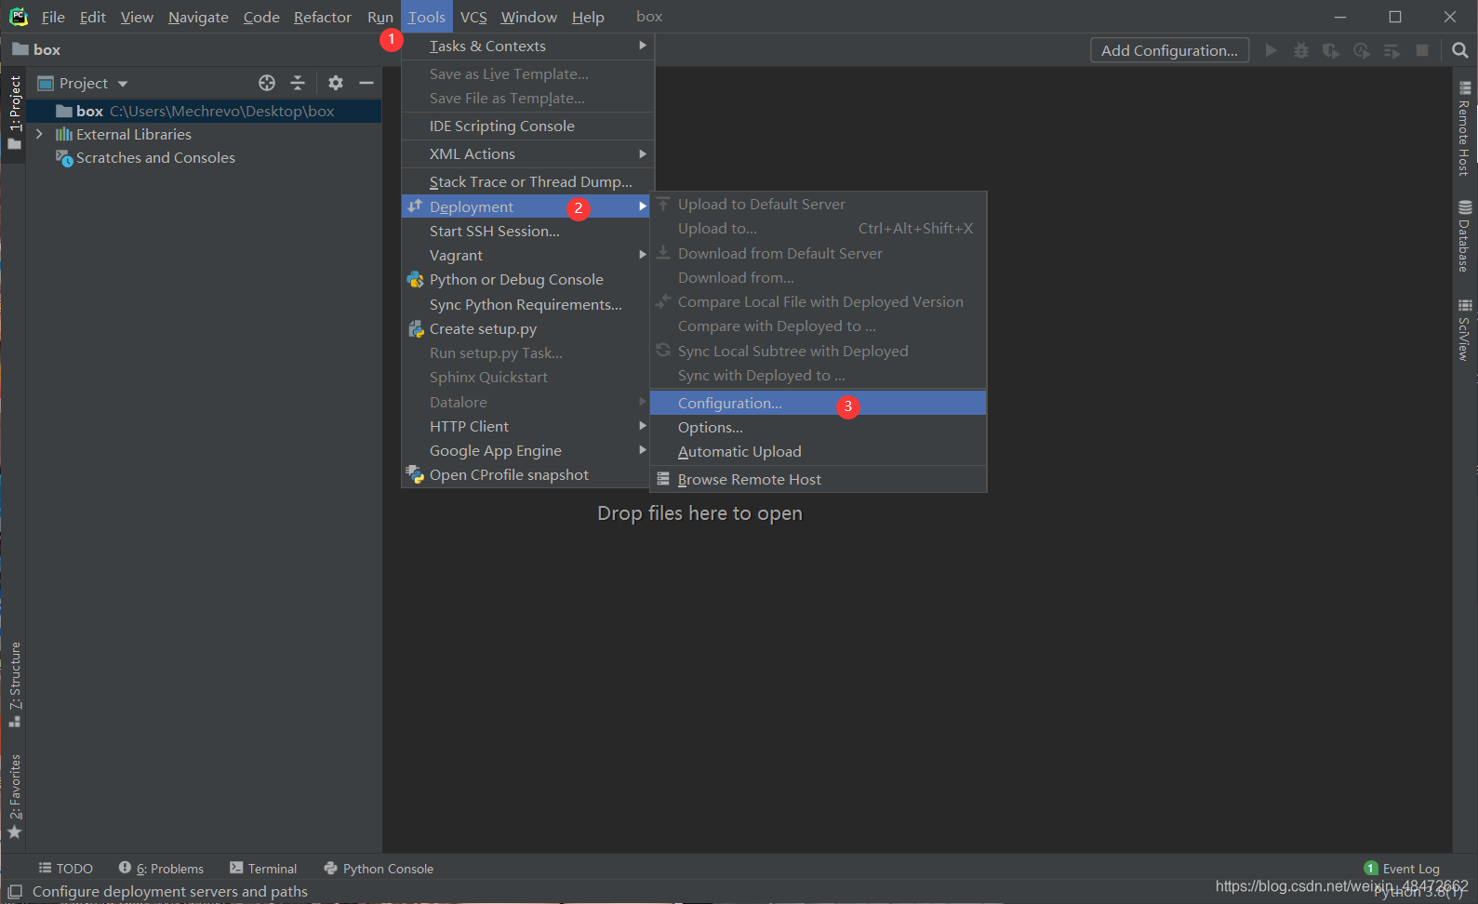Open the View menu

[137, 17]
